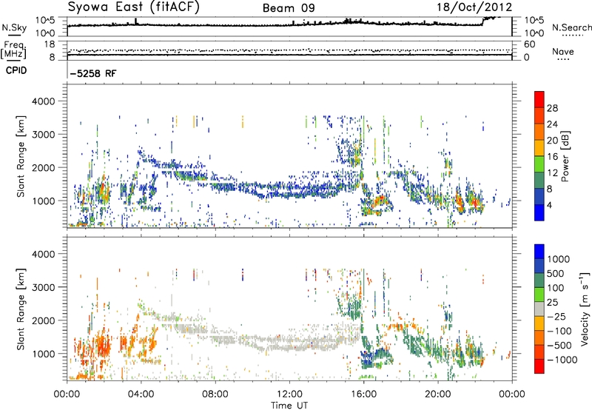Click 'Slant Range [km]' label of velocity panel
The image size is (592, 410).
(x=21, y=309)
